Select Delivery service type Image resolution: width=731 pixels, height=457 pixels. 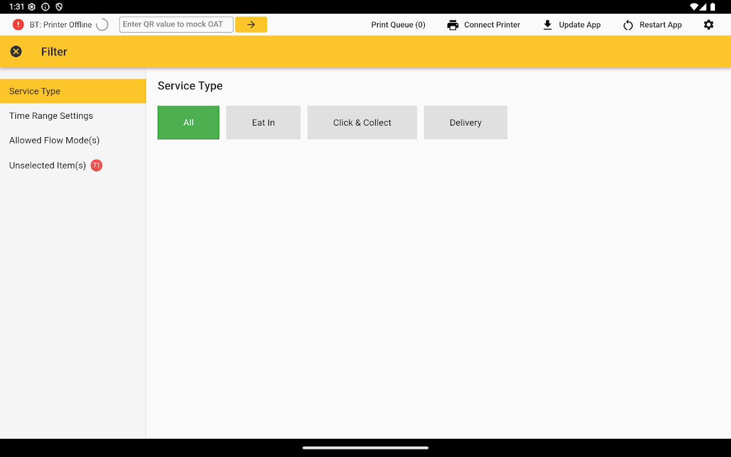[x=465, y=122]
